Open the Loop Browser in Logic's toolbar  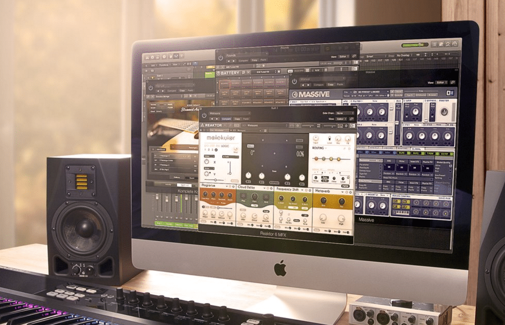click(x=448, y=44)
